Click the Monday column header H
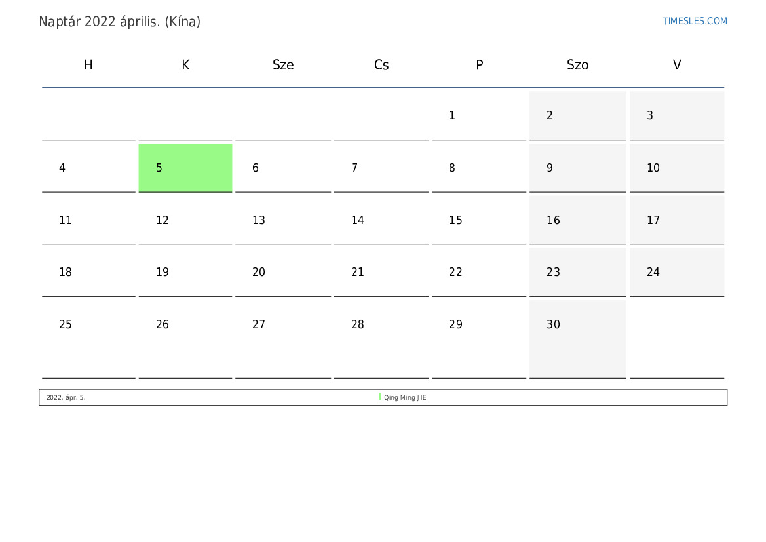Screen dimensions: 766x542 click(88, 65)
